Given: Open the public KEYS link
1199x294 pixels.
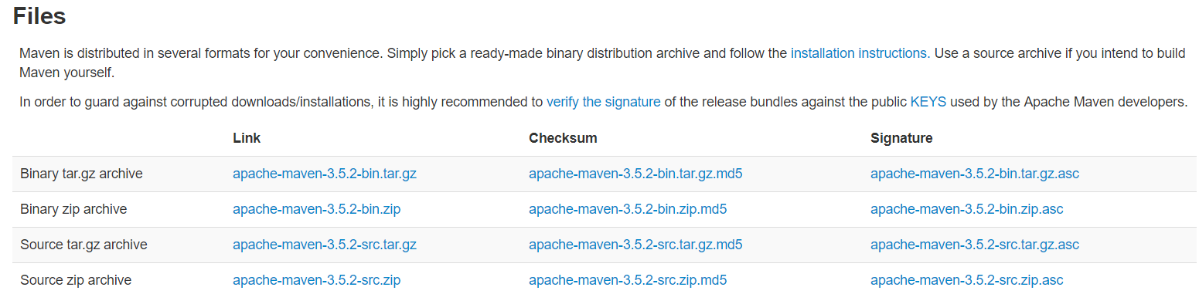Looking at the screenshot, I should click(928, 102).
